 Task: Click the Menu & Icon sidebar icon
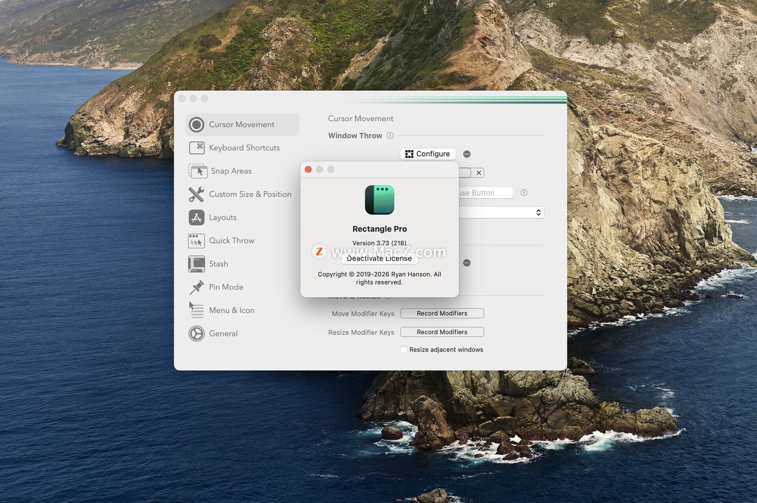point(196,311)
